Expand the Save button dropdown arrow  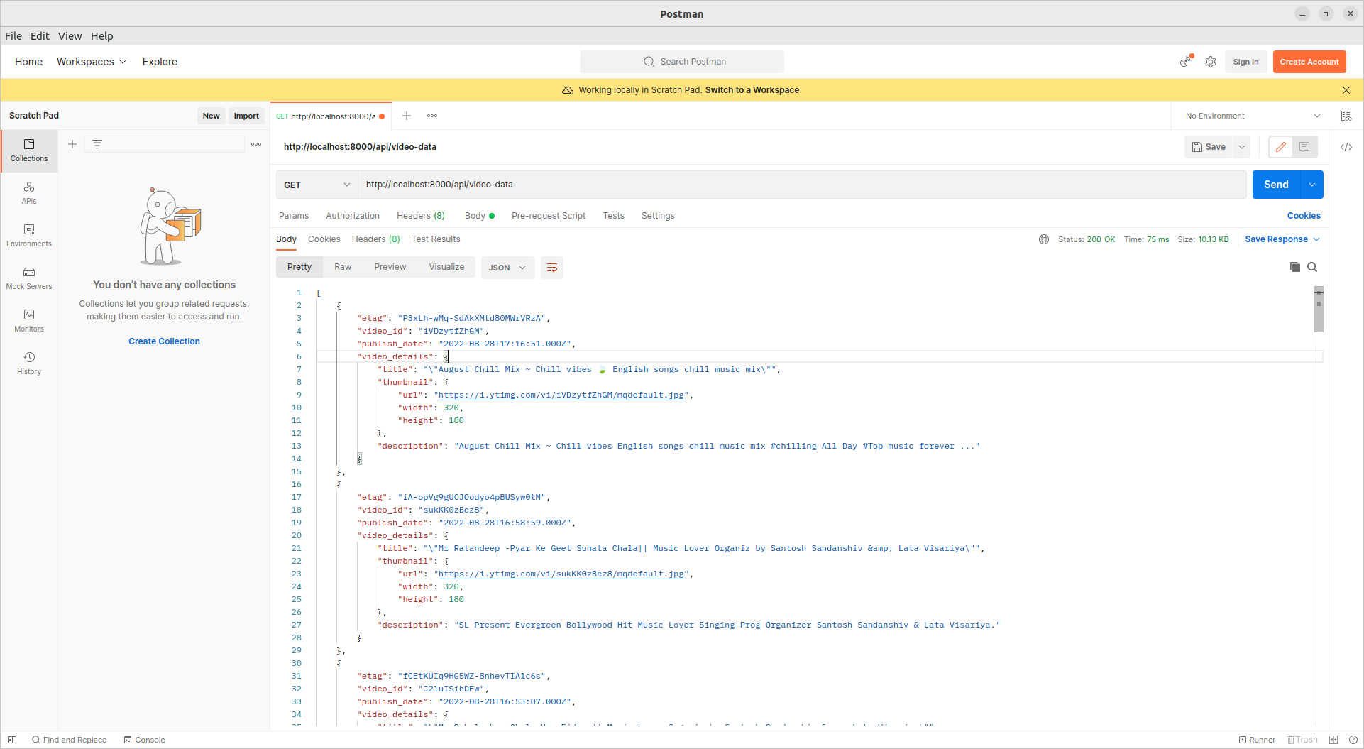coord(1242,147)
